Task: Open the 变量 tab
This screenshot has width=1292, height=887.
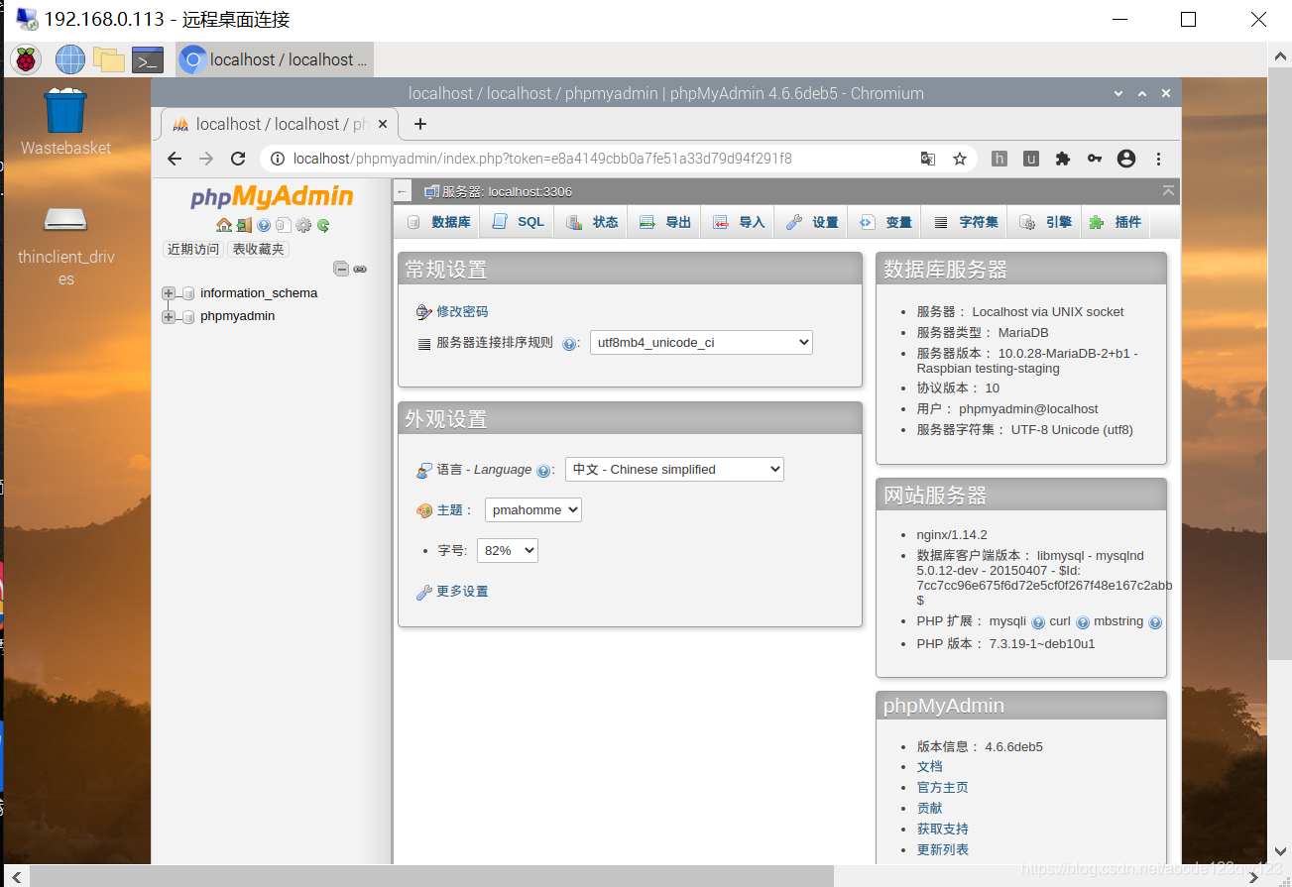Action: (x=885, y=223)
